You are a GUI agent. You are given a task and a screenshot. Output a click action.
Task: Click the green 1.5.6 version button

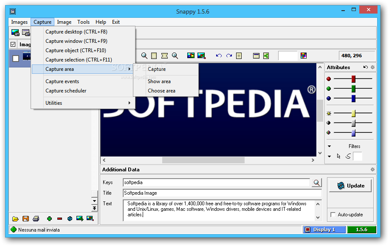pyautogui.click(x=361, y=229)
